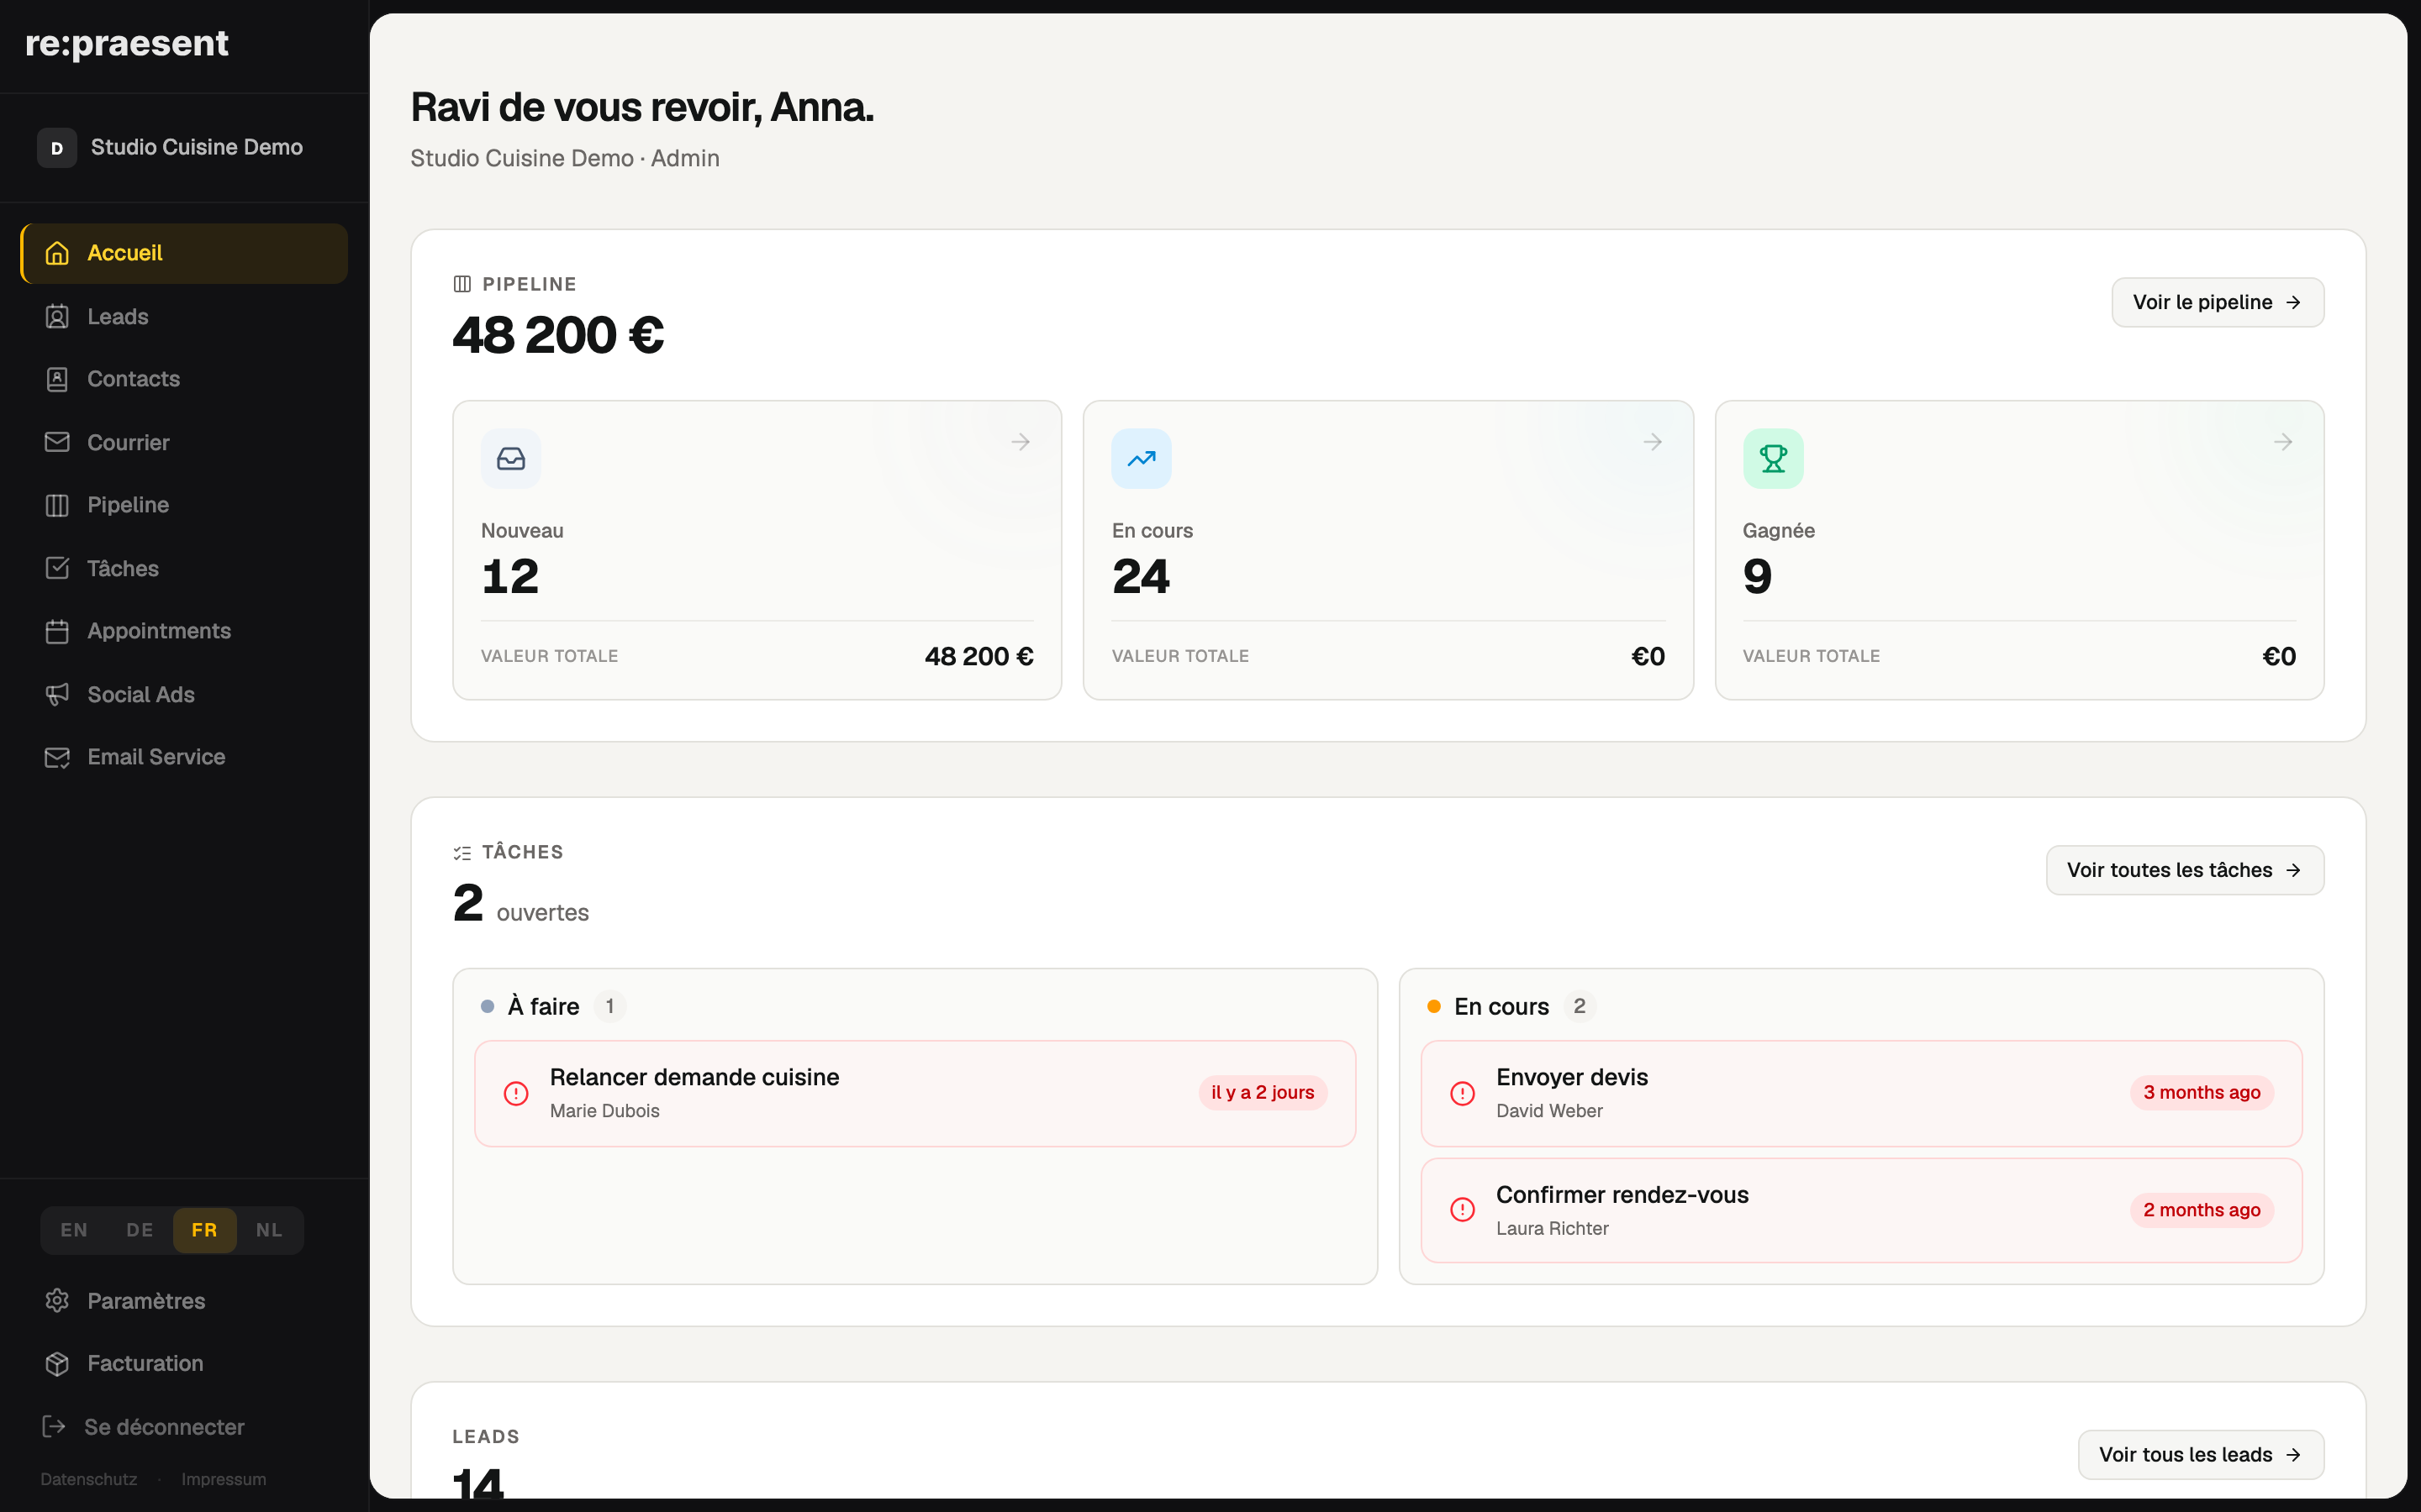Click the Pipeline columns icon in sidebar

click(x=57, y=505)
